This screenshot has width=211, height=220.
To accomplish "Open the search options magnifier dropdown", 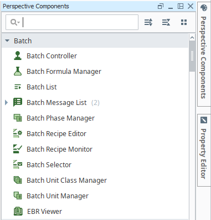I will tap(15, 22).
